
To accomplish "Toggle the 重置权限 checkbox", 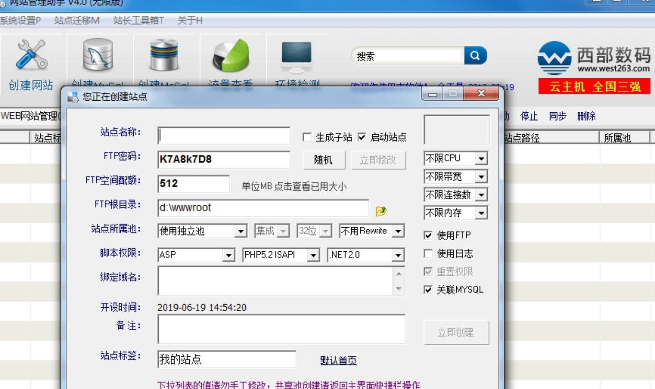I will coord(428,272).
